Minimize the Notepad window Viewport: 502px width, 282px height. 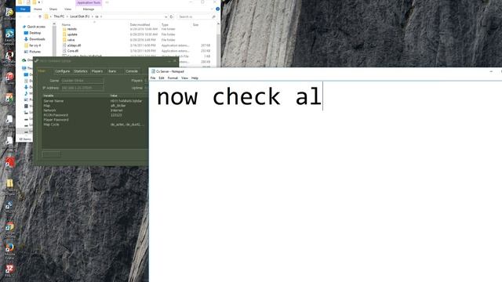(491, 71)
